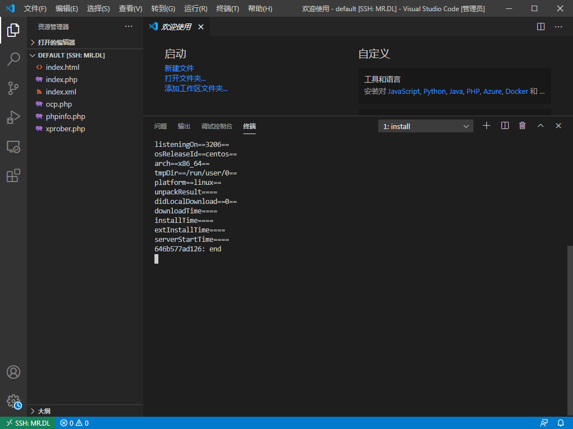Click the JavaScript link in 工具和语言
This screenshot has height=429, width=573.
click(x=404, y=91)
